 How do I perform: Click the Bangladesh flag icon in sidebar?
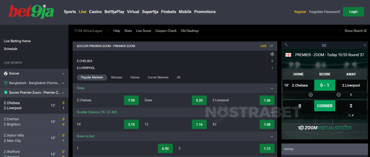6,83
